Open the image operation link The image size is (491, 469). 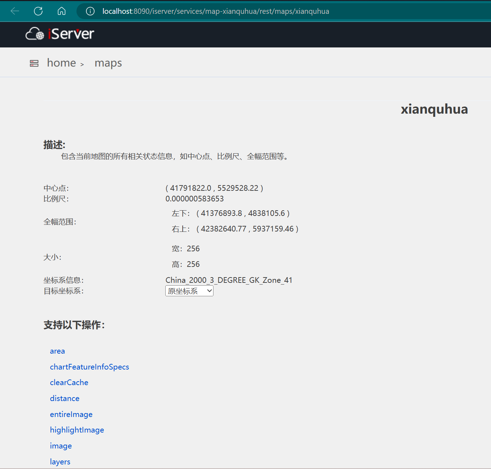(61, 446)
